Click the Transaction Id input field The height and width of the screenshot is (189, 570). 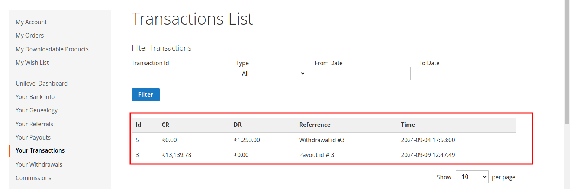pos(180,74)
